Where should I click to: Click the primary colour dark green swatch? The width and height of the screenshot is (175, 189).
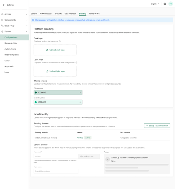pyautogui.click(x=36, y=92)
